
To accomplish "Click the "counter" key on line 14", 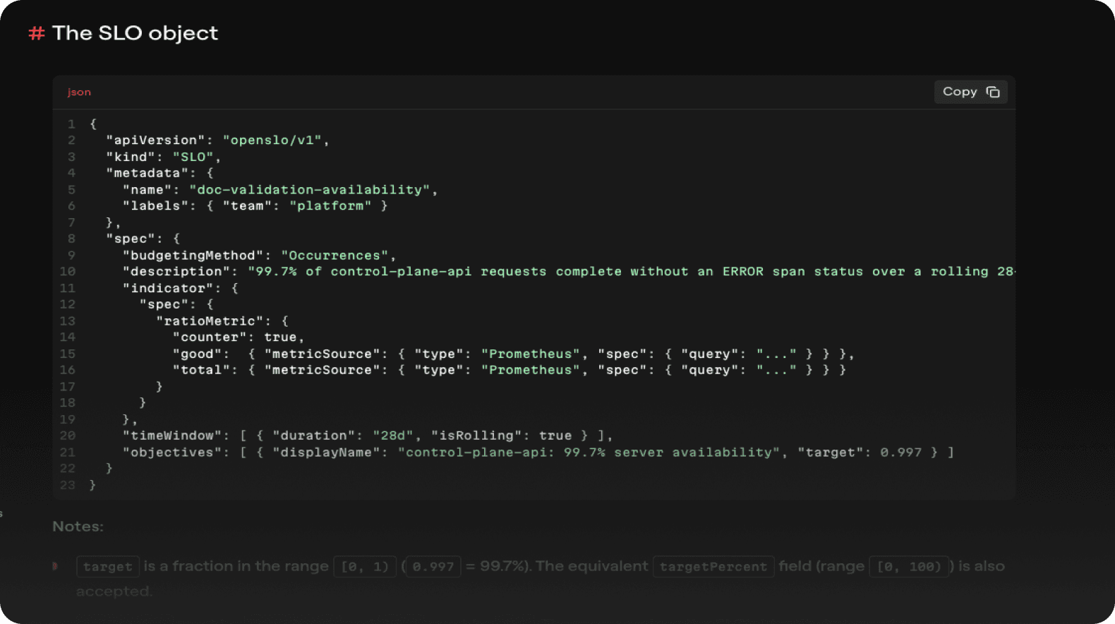I will pos(210,337).
